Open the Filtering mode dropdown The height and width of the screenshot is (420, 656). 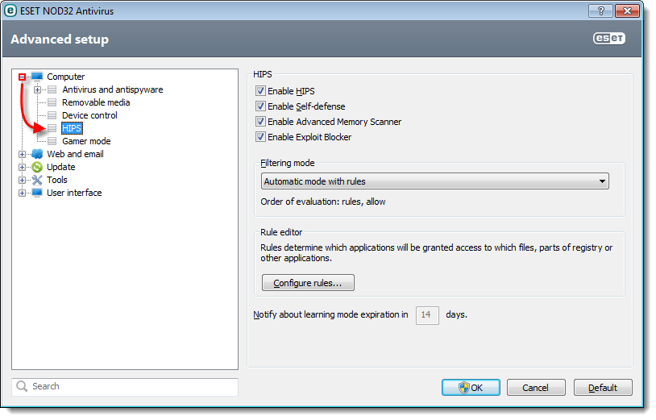click(434, 181)
